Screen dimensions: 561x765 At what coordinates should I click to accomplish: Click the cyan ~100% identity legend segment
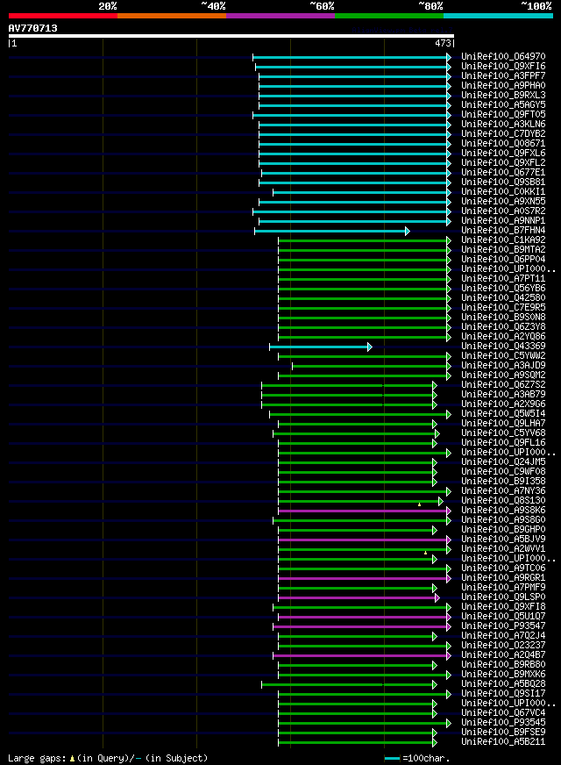pos(498,16)
